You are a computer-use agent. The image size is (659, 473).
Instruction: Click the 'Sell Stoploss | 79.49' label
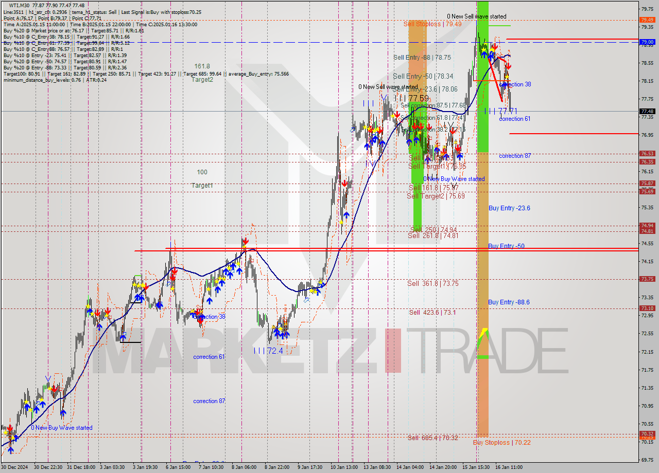tap(432, 24)
